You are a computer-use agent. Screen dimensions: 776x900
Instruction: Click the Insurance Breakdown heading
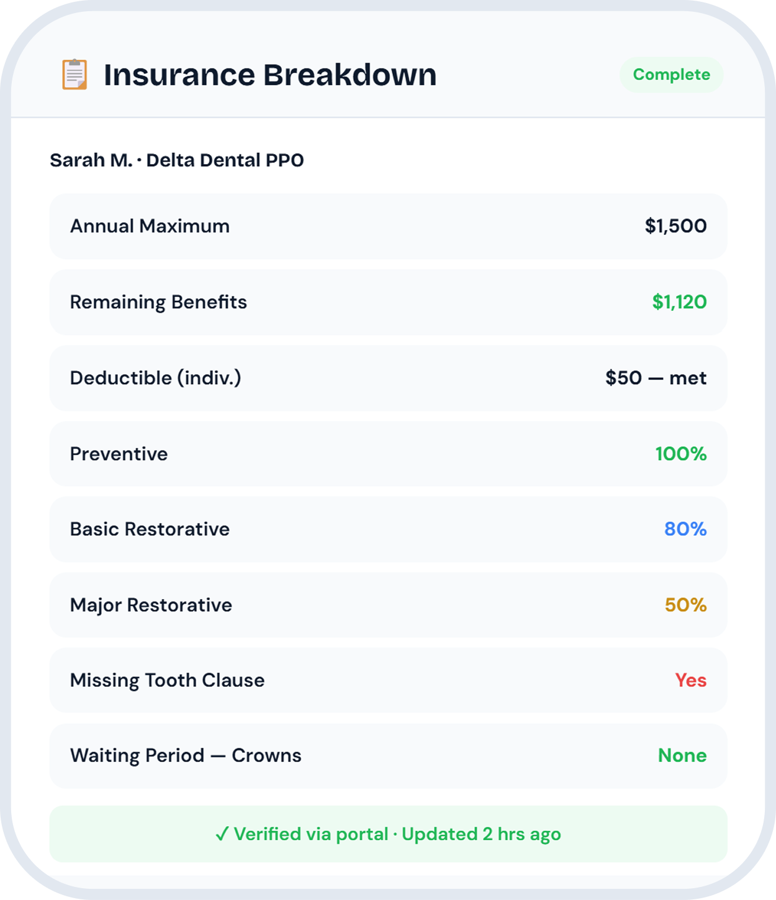point(270,75)
